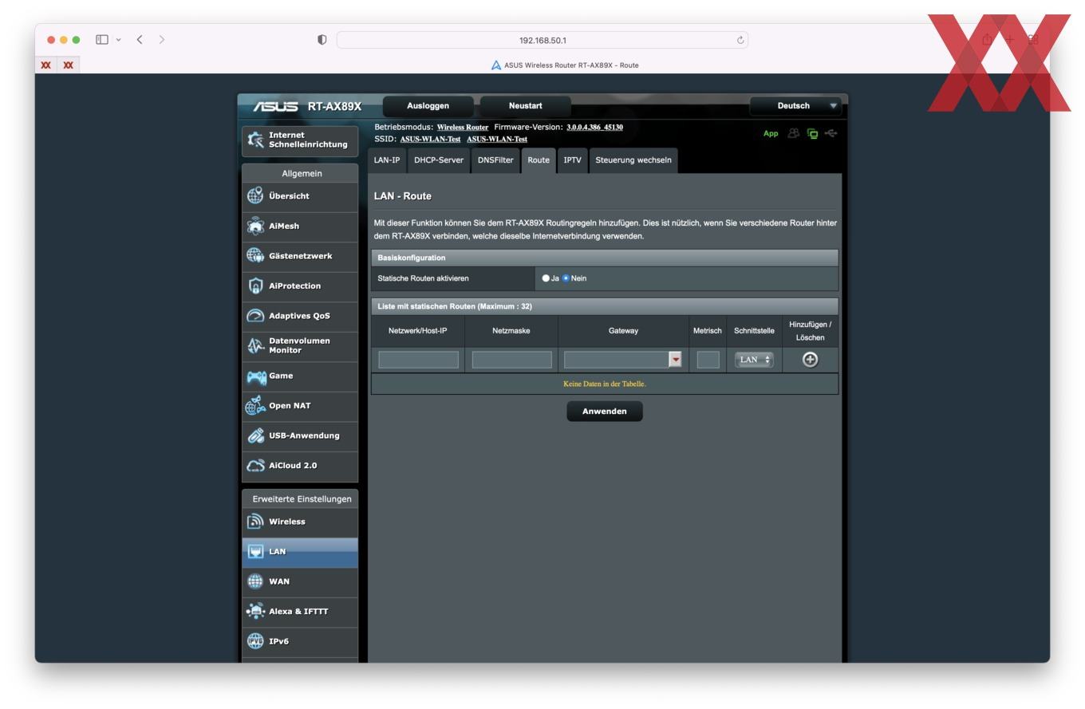This screenshot has height=709, width=1085.
Task: Open Alexa & IFTTT settings
Action: coord(300,612)
